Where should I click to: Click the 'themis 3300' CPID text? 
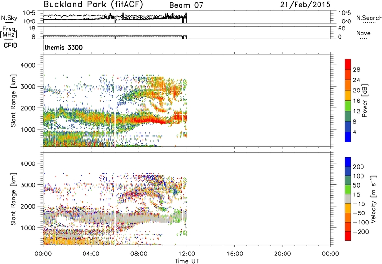point(64,47)
